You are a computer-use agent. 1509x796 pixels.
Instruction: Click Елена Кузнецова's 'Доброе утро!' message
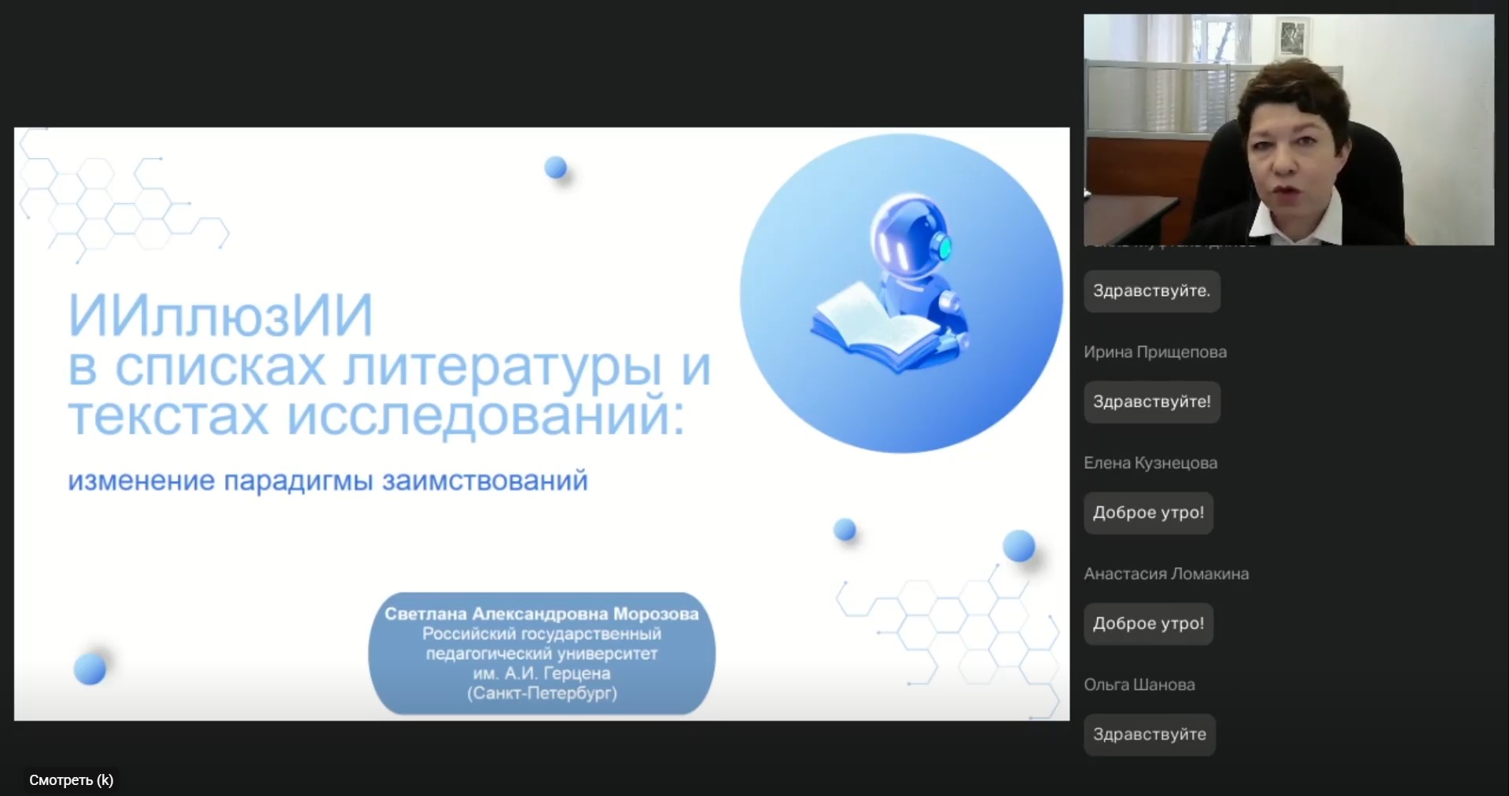(x=1148, y=513)
